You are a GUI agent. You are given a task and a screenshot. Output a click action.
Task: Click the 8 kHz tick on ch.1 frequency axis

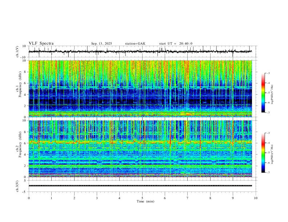[x=25, y=72]
